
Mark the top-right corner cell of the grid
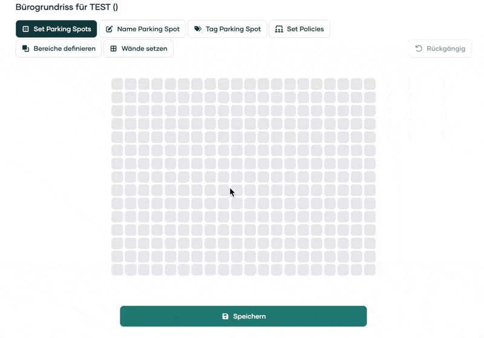pyautogui.click(x=370, y=84)
